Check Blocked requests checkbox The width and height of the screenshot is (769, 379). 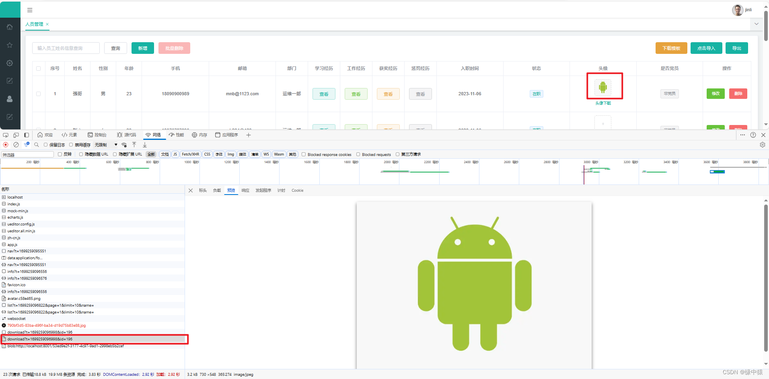point(358,154)
